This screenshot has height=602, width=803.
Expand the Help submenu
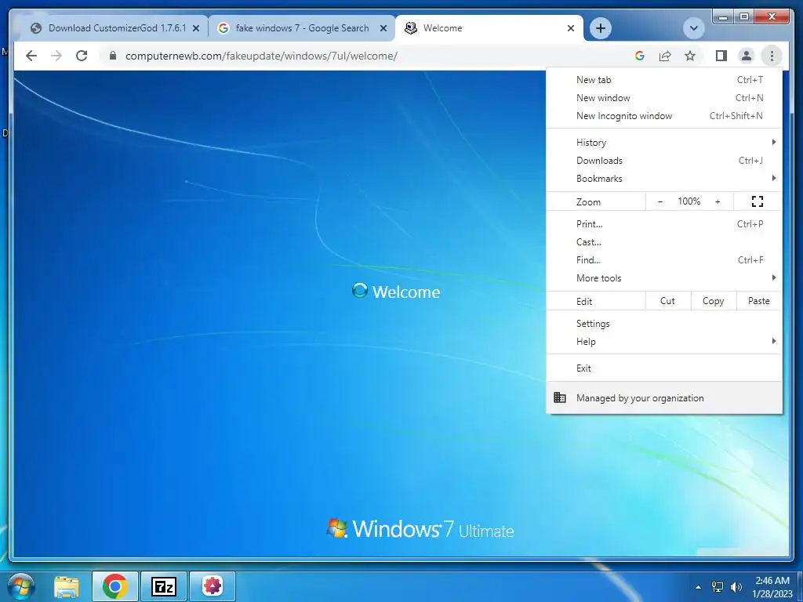(664, 342)
